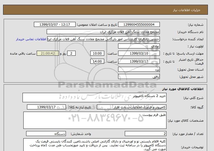Click the price validity time 14:00
The width and height of the screenshot is (214, 151).
[x=97, y=61]
